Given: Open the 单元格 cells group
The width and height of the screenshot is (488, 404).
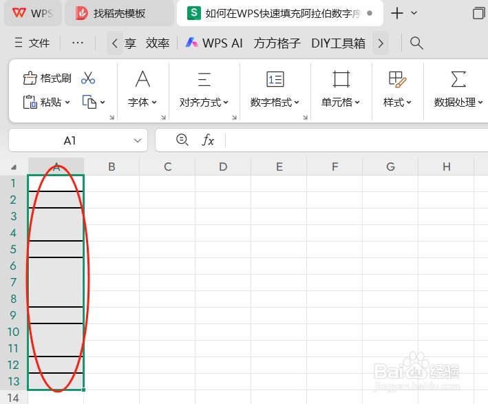Looking at the screenshot, I should 341,89.
